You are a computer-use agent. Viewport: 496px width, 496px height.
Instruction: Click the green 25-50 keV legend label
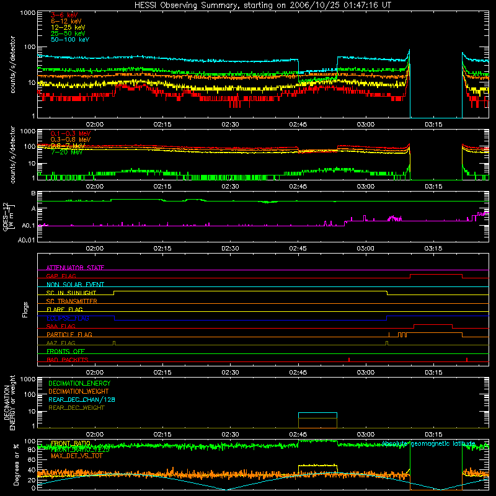[x=68, y=33]
